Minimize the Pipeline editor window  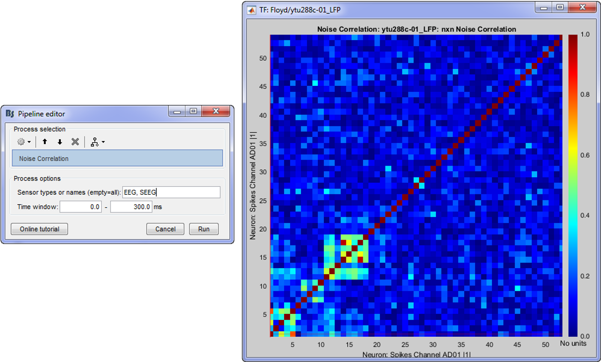tap(177, 111)
